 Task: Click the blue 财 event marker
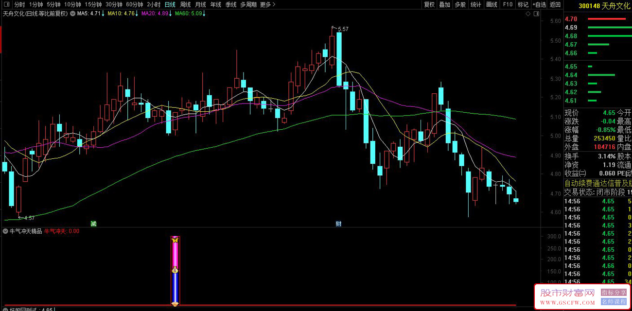point(338,224)
